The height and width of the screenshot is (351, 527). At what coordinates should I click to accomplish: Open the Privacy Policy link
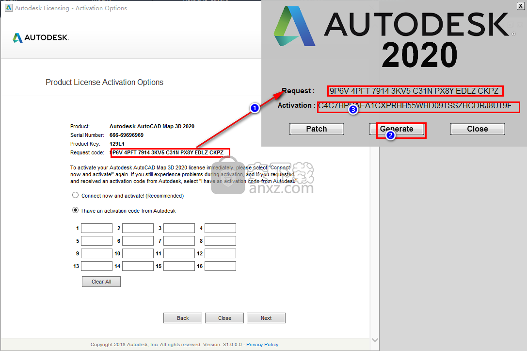point(262,344)
